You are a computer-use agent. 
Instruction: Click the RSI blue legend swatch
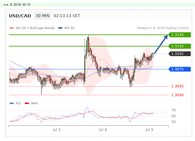point(12,103)
